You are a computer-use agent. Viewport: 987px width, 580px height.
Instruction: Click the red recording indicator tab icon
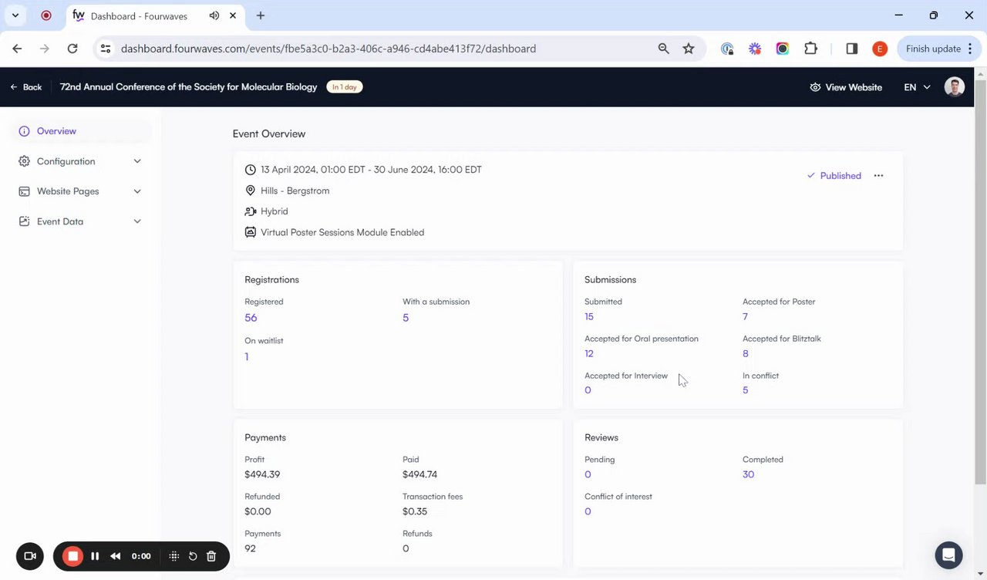point(46,15)
